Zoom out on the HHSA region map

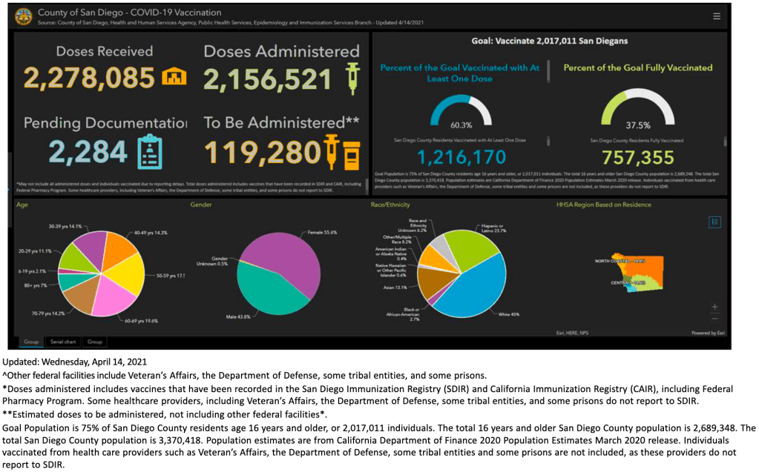(714, 318)
